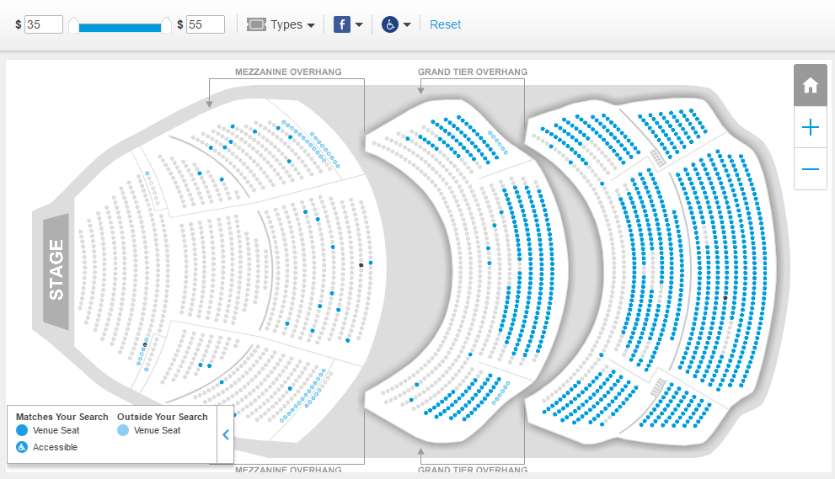Click the Reset link
Screen dimensions: 835x479
[445, 24]
